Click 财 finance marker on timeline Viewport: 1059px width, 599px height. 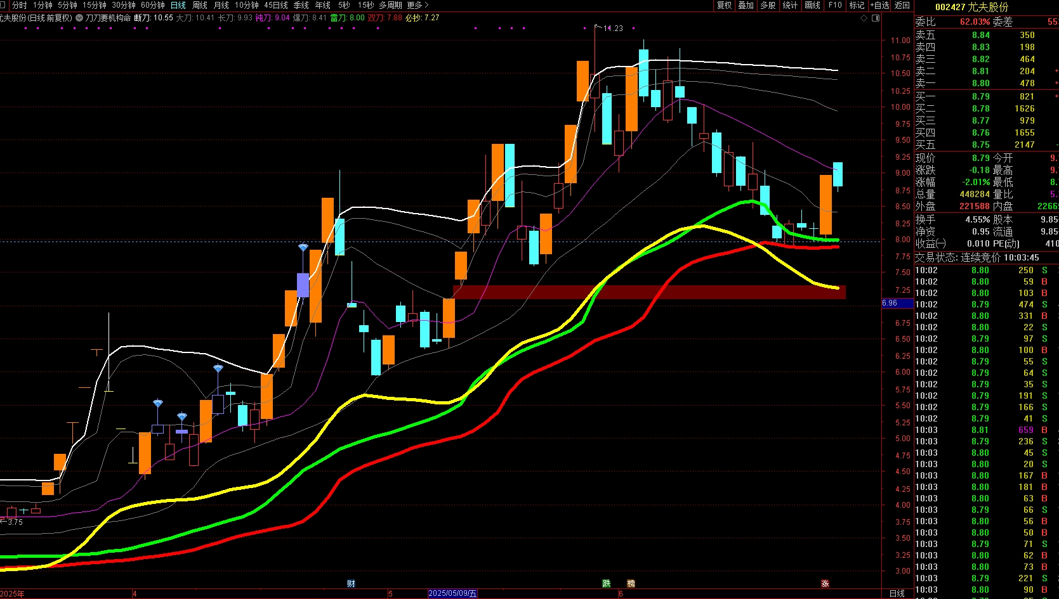point(351,583)
